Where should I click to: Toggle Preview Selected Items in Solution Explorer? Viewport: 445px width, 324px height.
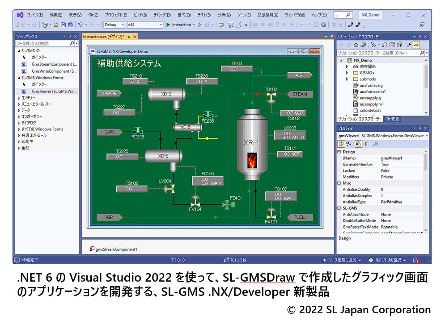coord(416,45)
